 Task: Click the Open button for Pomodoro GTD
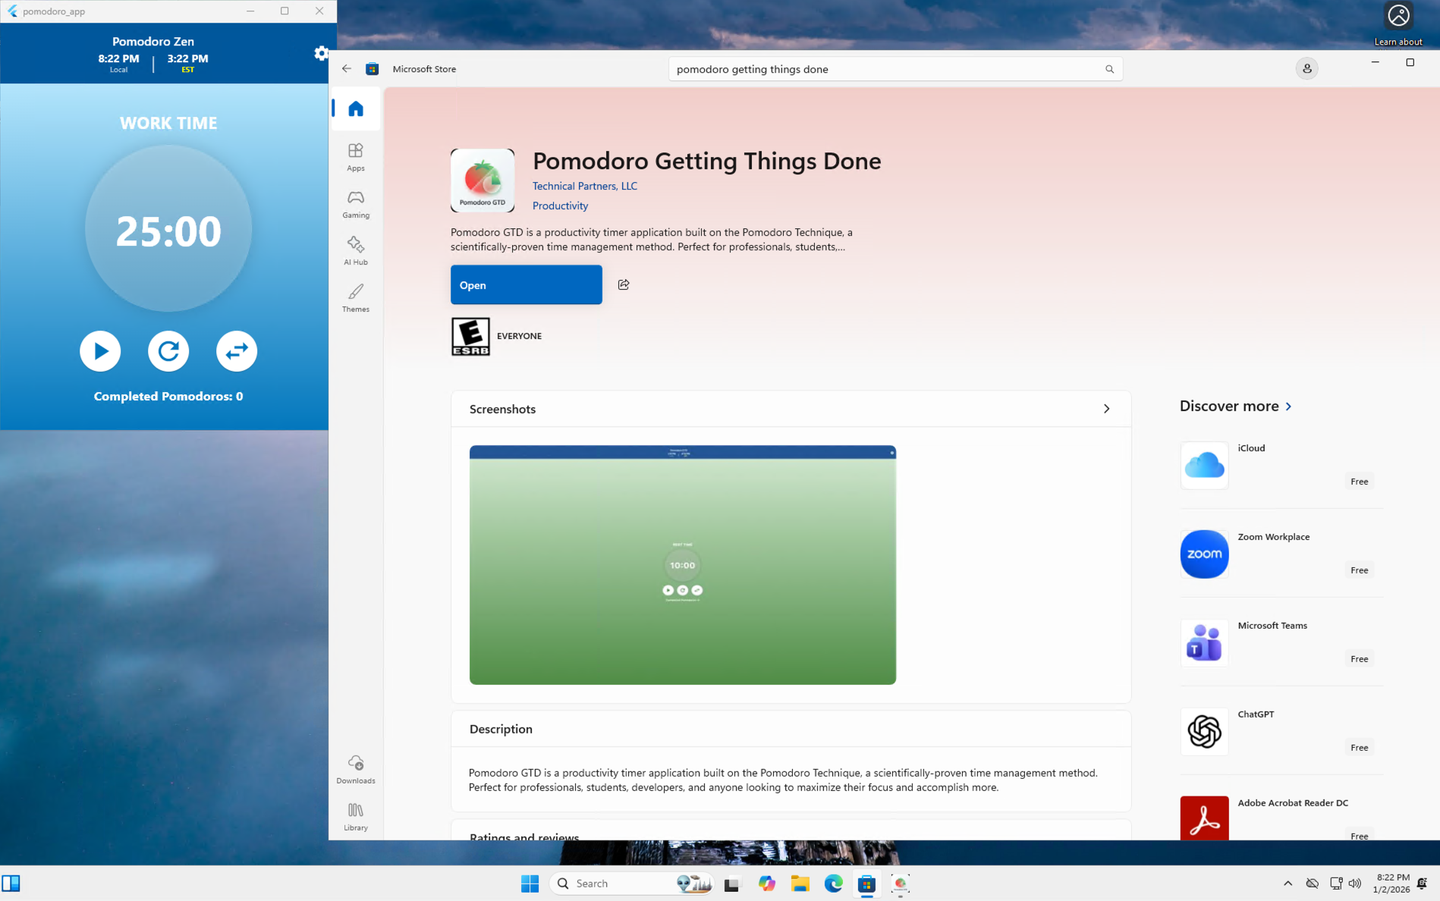[526, 285]
